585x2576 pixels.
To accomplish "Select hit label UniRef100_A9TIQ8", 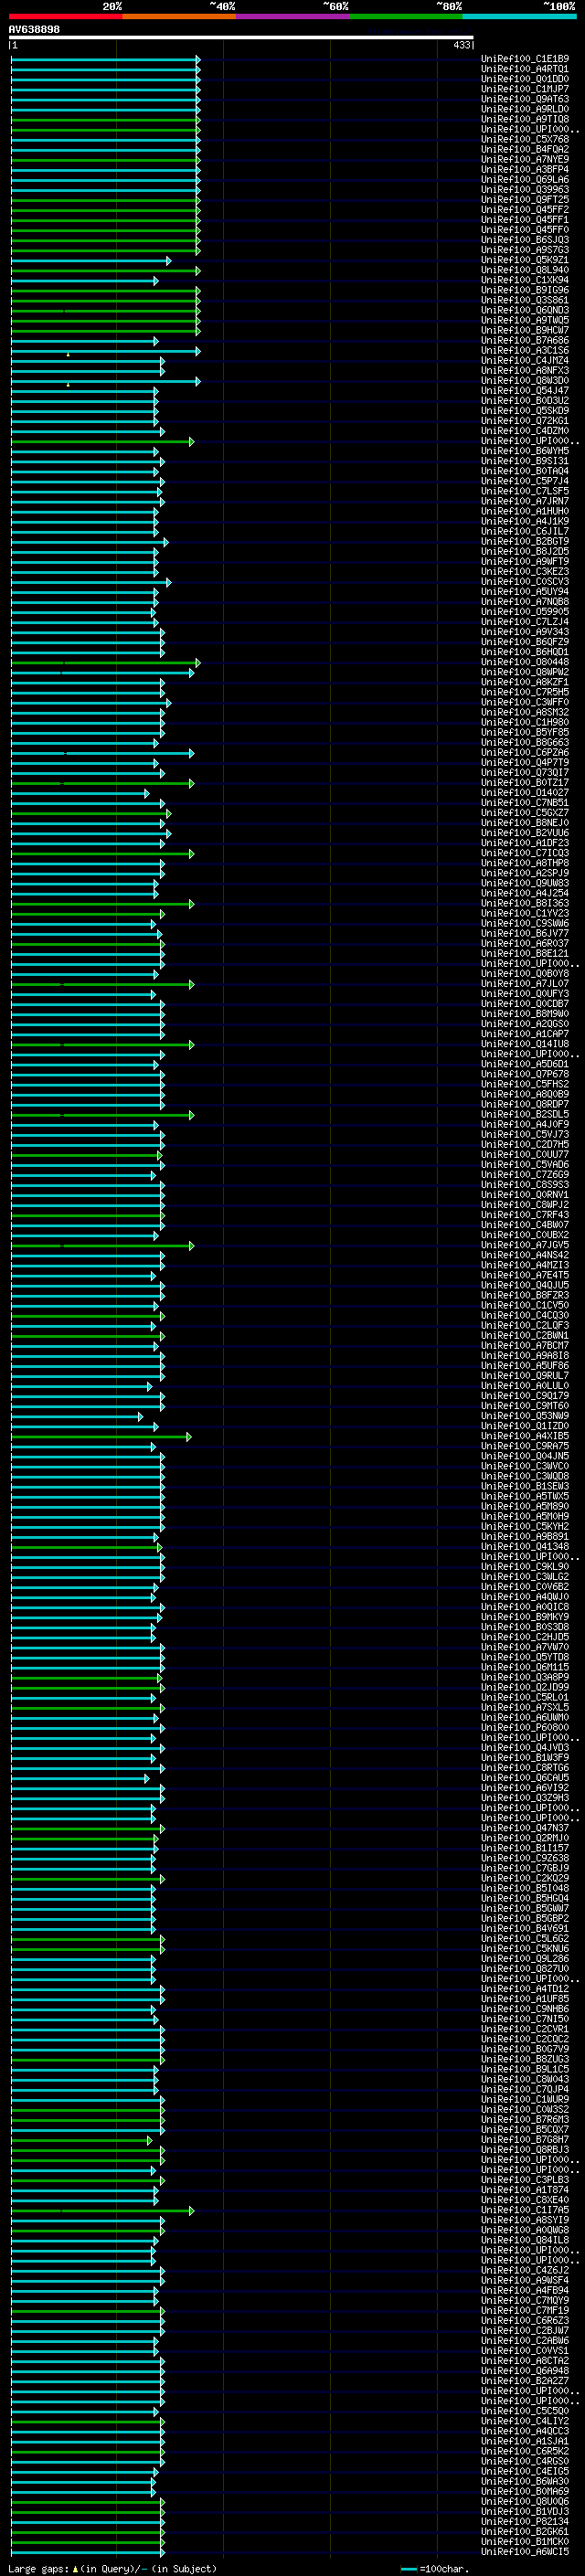I will pyautogui.click(x=525, y=119).
